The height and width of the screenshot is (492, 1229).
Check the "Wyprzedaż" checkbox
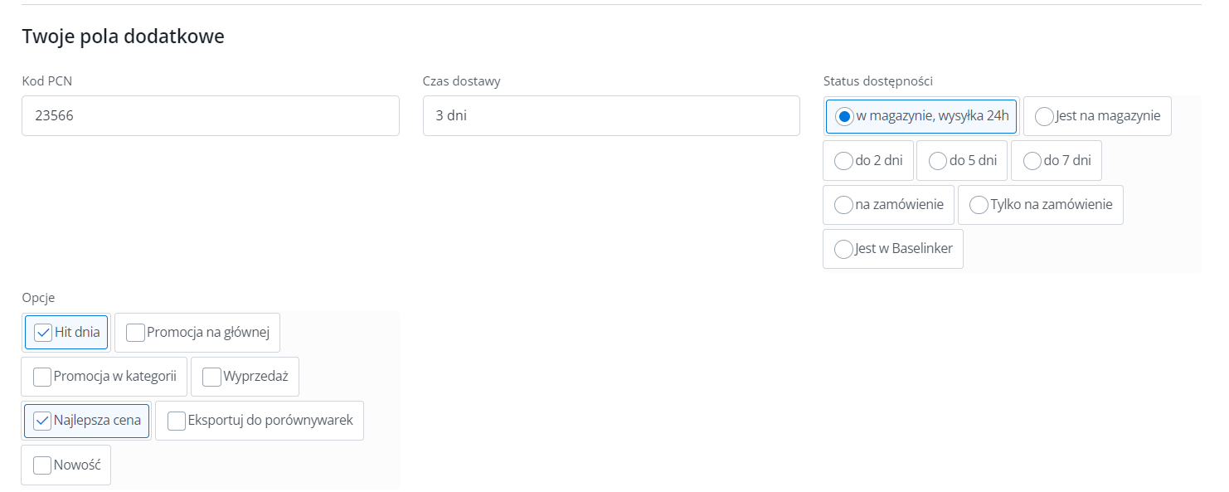coord(211,377)
